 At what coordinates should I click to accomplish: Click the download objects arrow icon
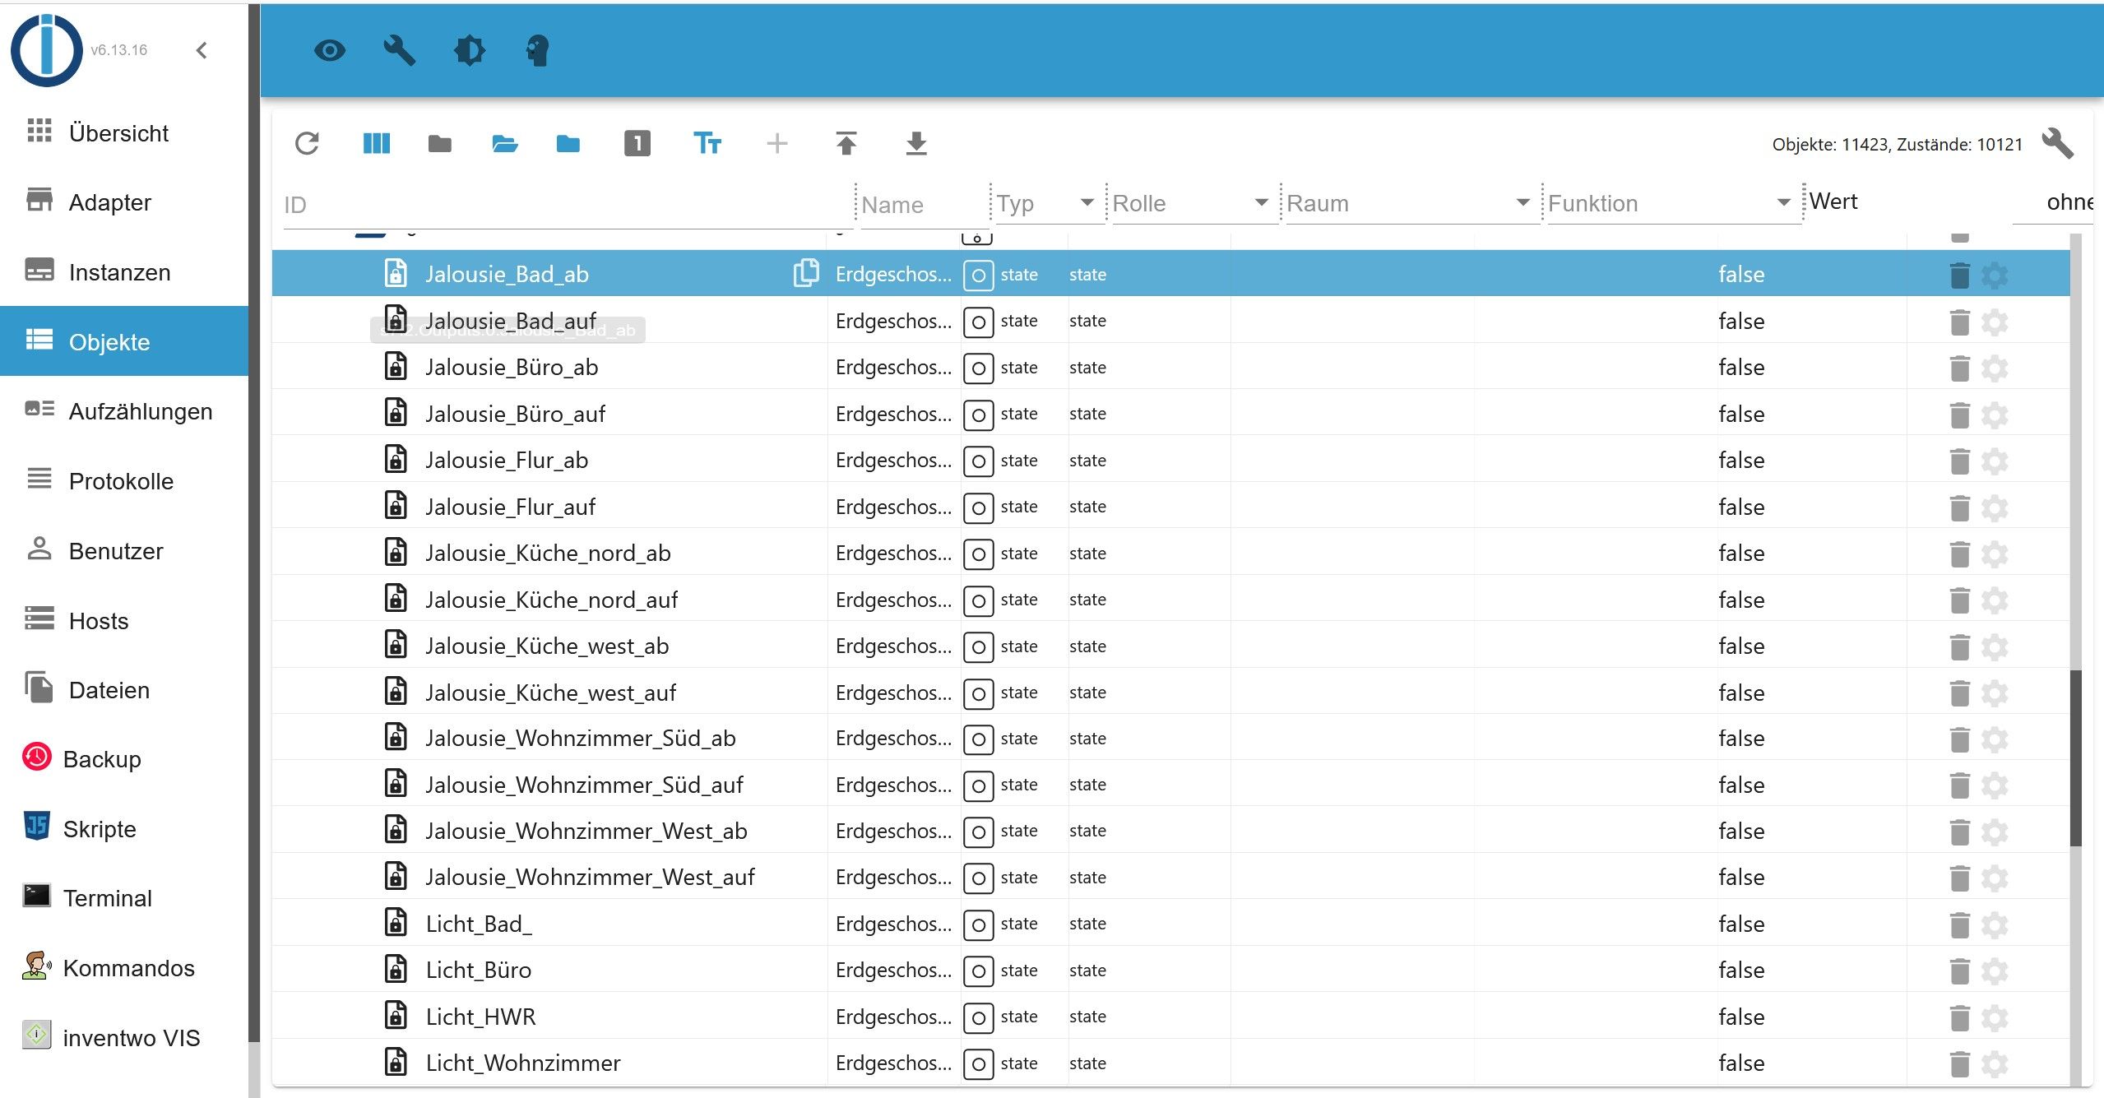point(915,144)
